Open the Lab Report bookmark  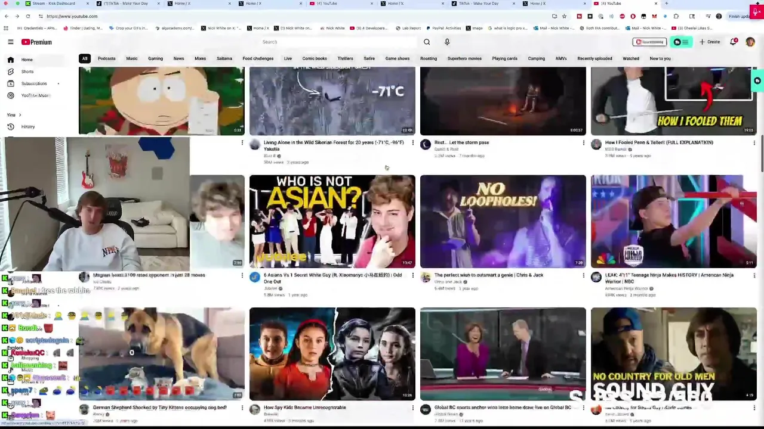click(x=408, y=28)
